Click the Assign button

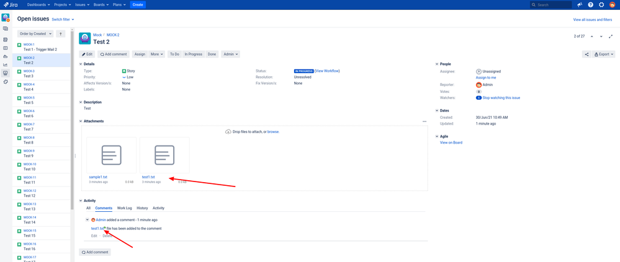point(140,55)
